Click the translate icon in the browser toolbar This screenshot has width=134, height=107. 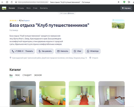click(129, 2)
